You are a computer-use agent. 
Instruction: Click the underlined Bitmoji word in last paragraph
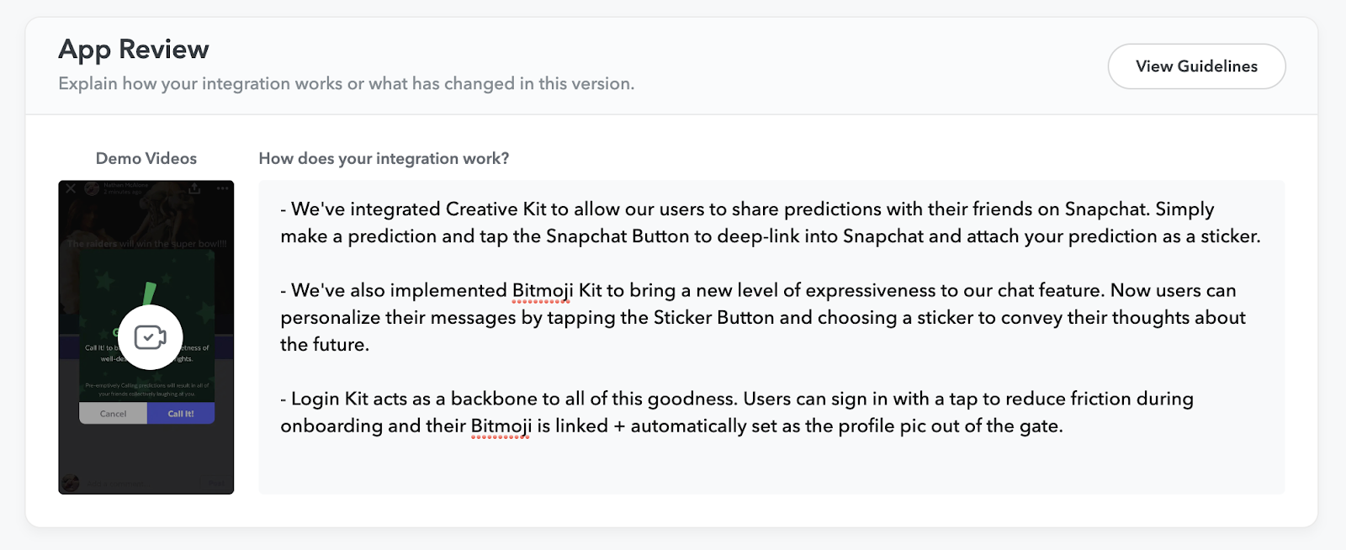tap(501, 426)
